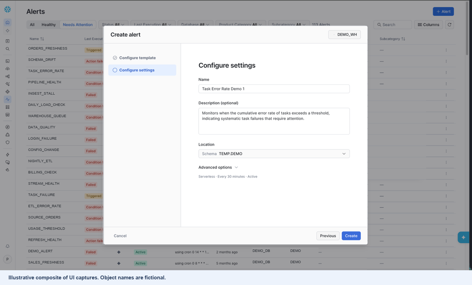Open the Columns chooser

[x=429, y=25]
